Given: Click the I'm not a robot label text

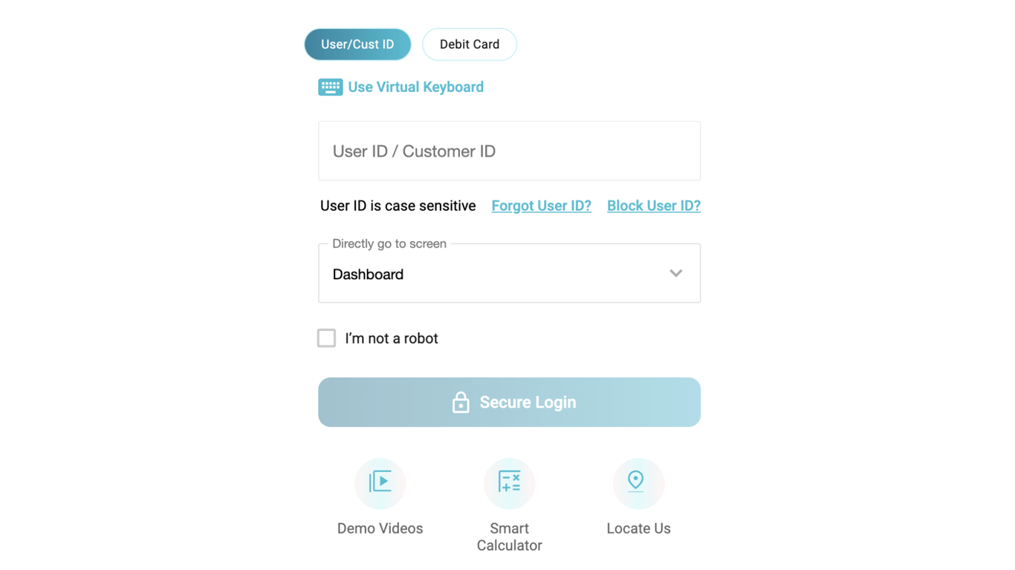Looking at the screenshot, I should click(x=392, y=338).
